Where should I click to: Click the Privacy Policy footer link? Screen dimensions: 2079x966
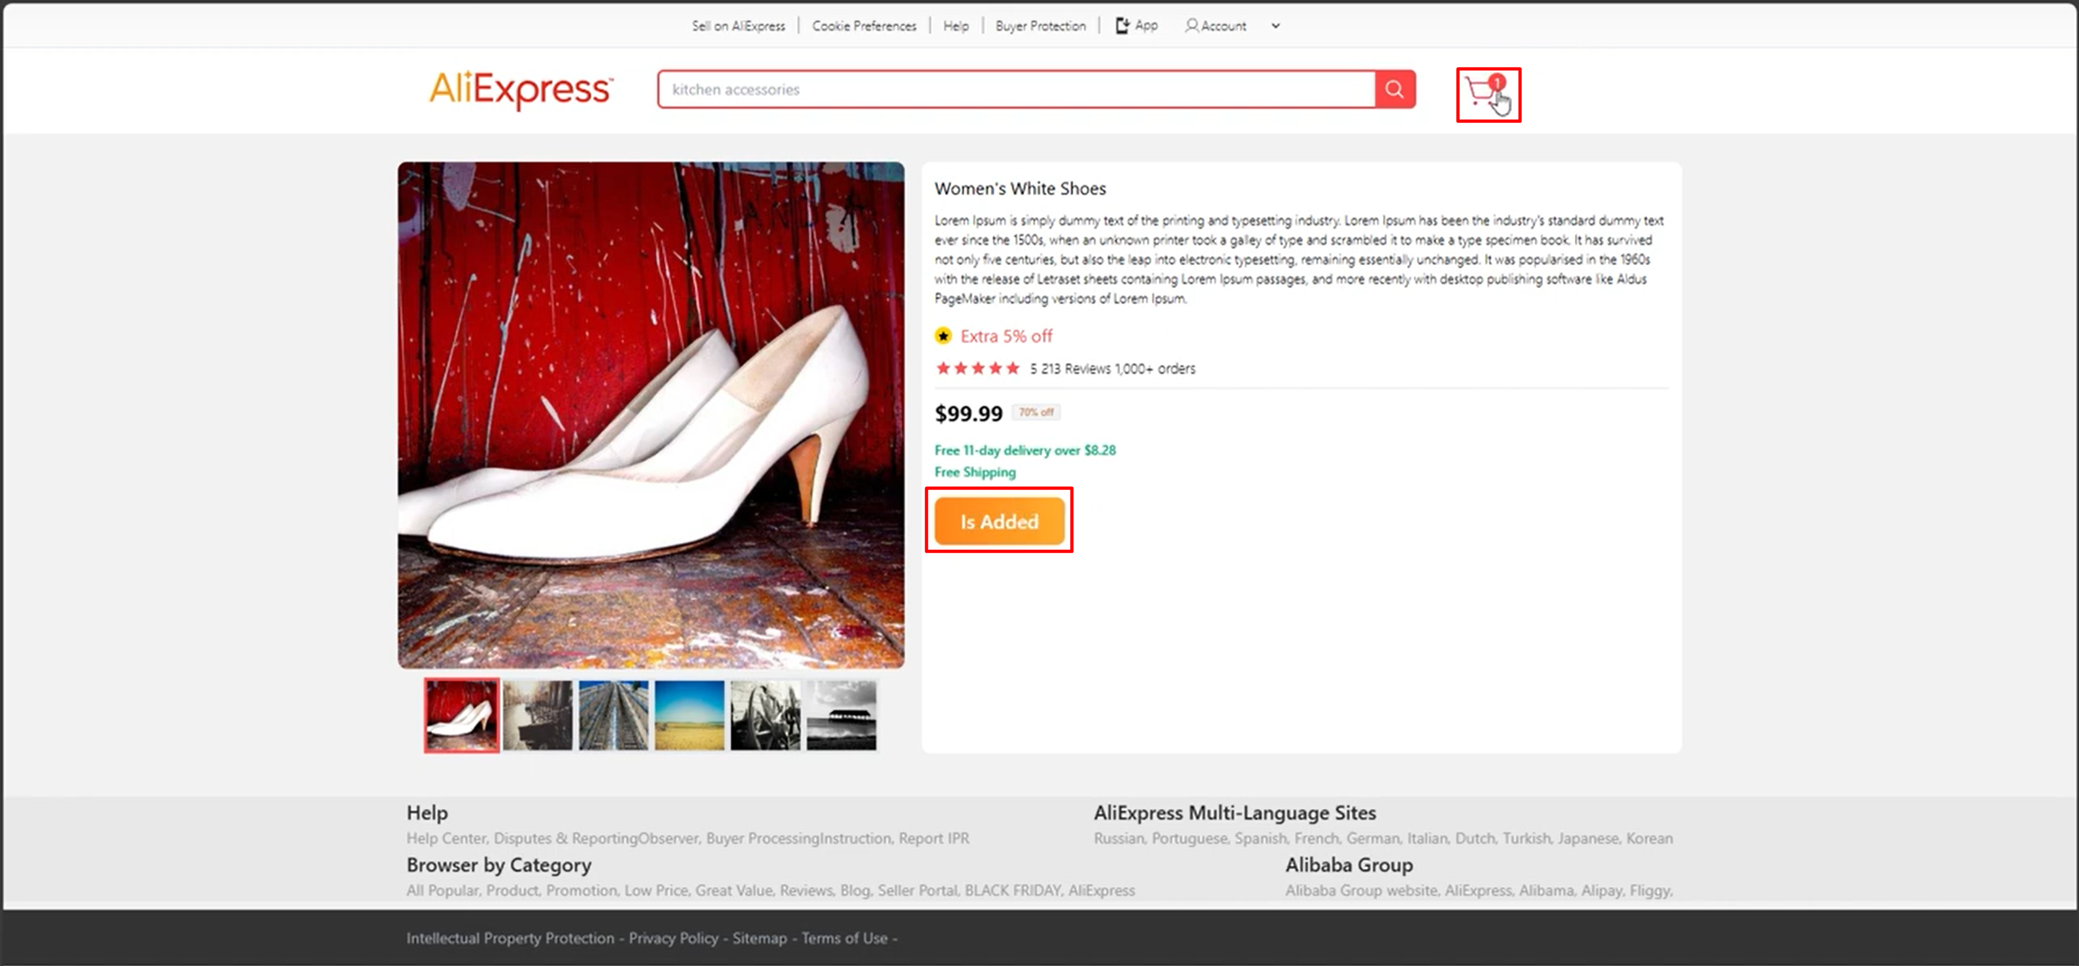[x=673, y=938]
